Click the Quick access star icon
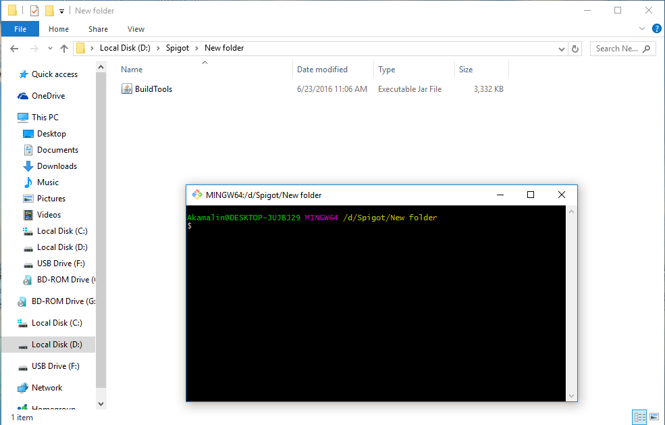The width and height of the screenshot is (665, 425). click(x=24, y=74)
